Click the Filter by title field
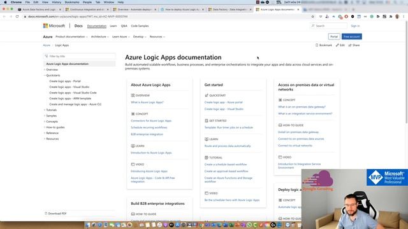Viewport: 408px width, 229px height. pos(79,56)
